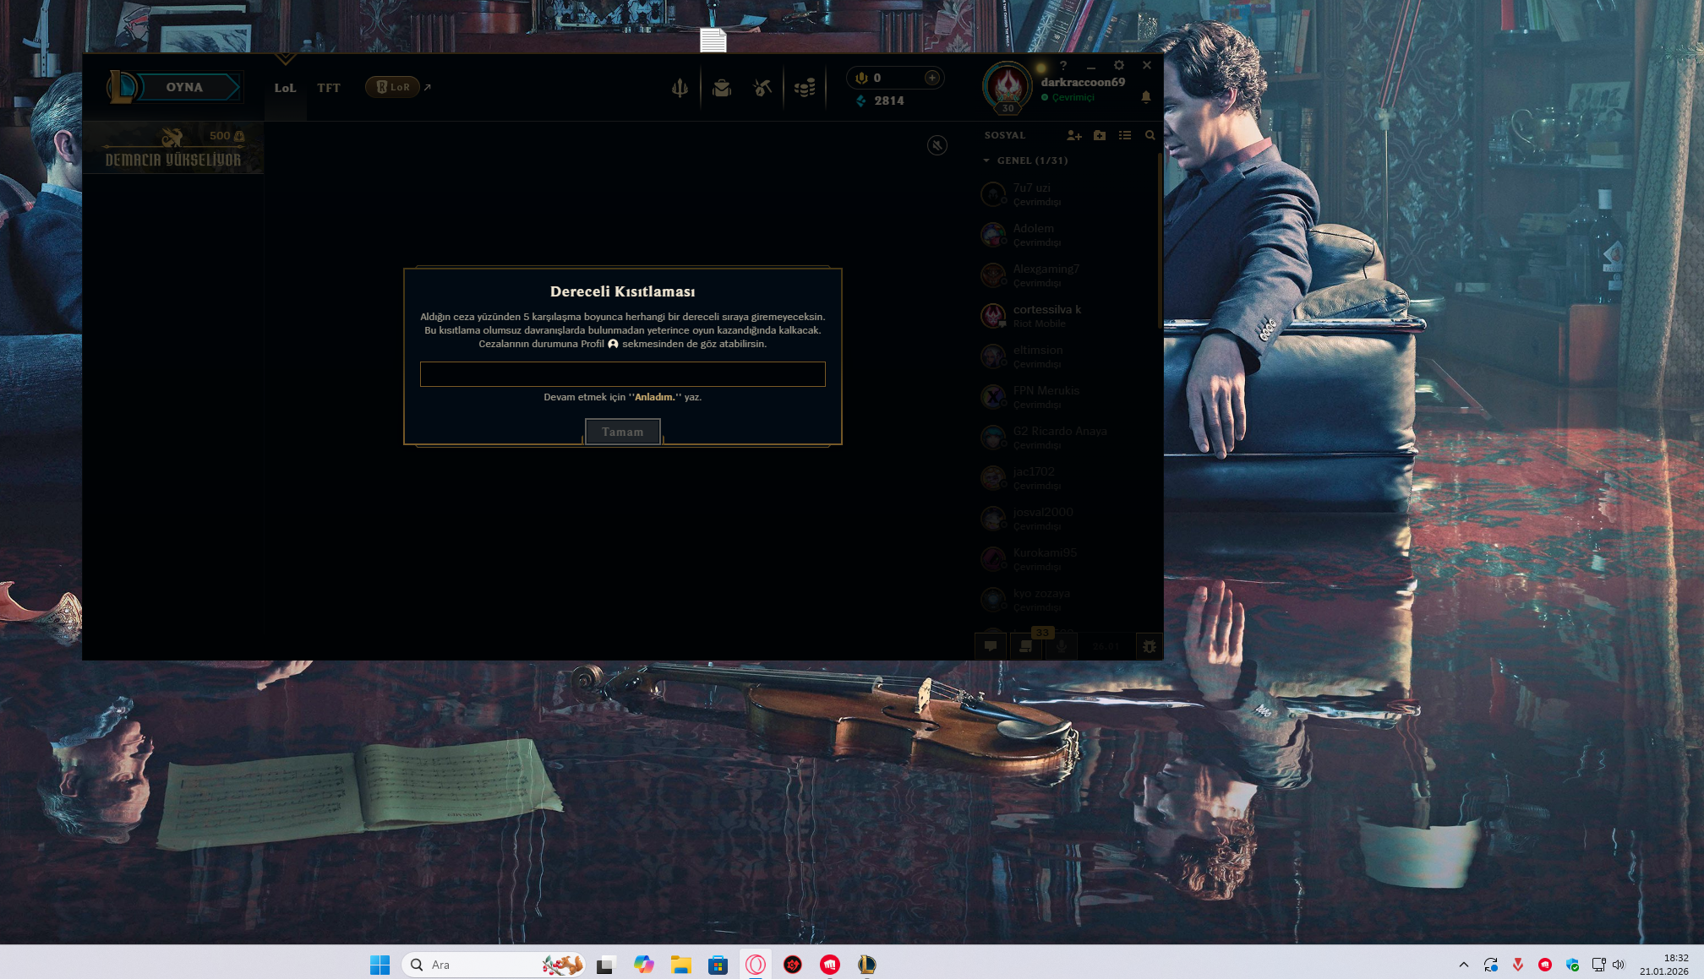Select friend jac1702

(x=1067, y=478)
